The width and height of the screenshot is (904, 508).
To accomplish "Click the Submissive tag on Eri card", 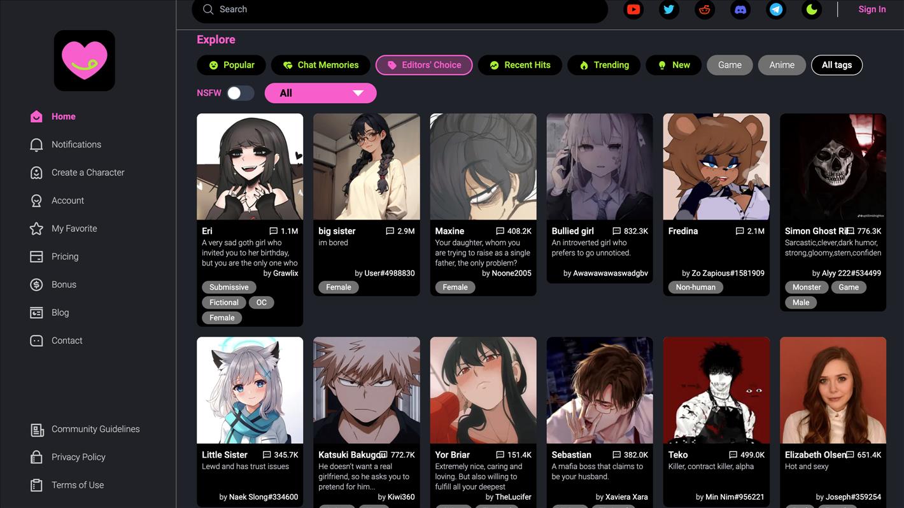I will (x=229, y=287).
